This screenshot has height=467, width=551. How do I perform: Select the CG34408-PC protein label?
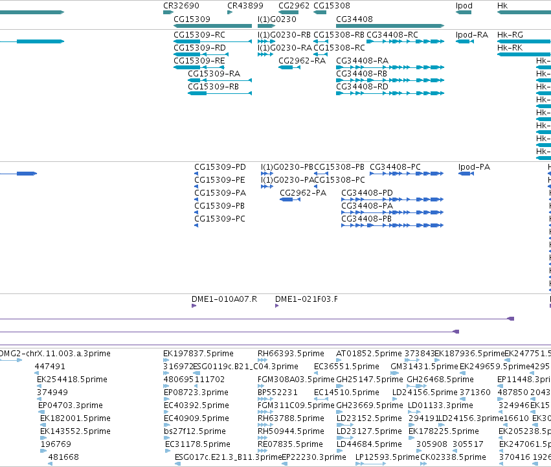click(396, 167)
